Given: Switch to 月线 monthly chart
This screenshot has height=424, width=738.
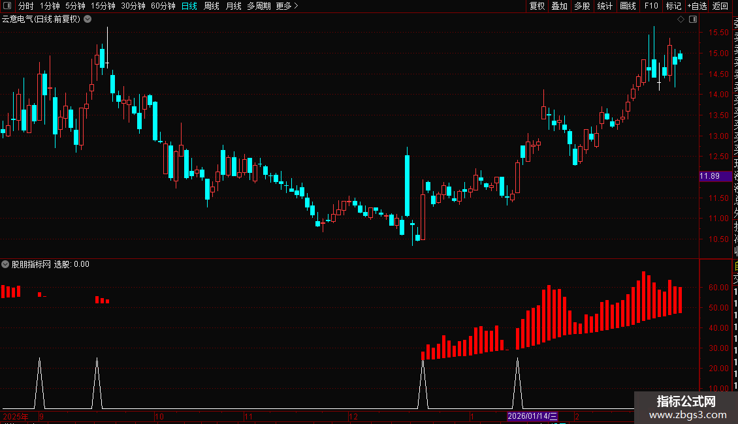Looking at the screenshot, I should (x=233, y=6).
